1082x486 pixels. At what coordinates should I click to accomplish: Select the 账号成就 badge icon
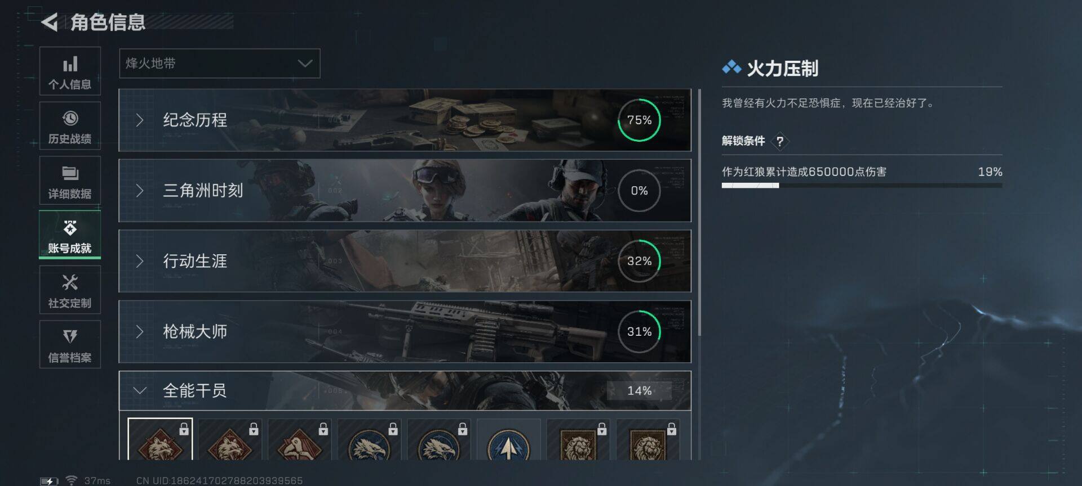[x=70, y=228]
